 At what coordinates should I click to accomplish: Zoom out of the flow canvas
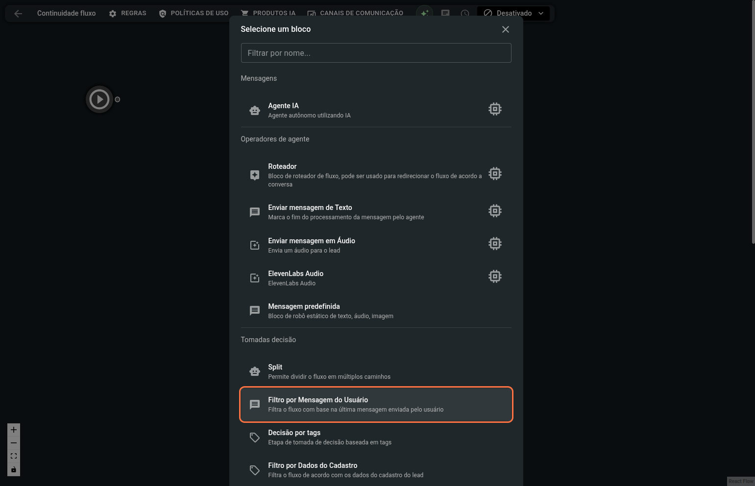point(14,443)
